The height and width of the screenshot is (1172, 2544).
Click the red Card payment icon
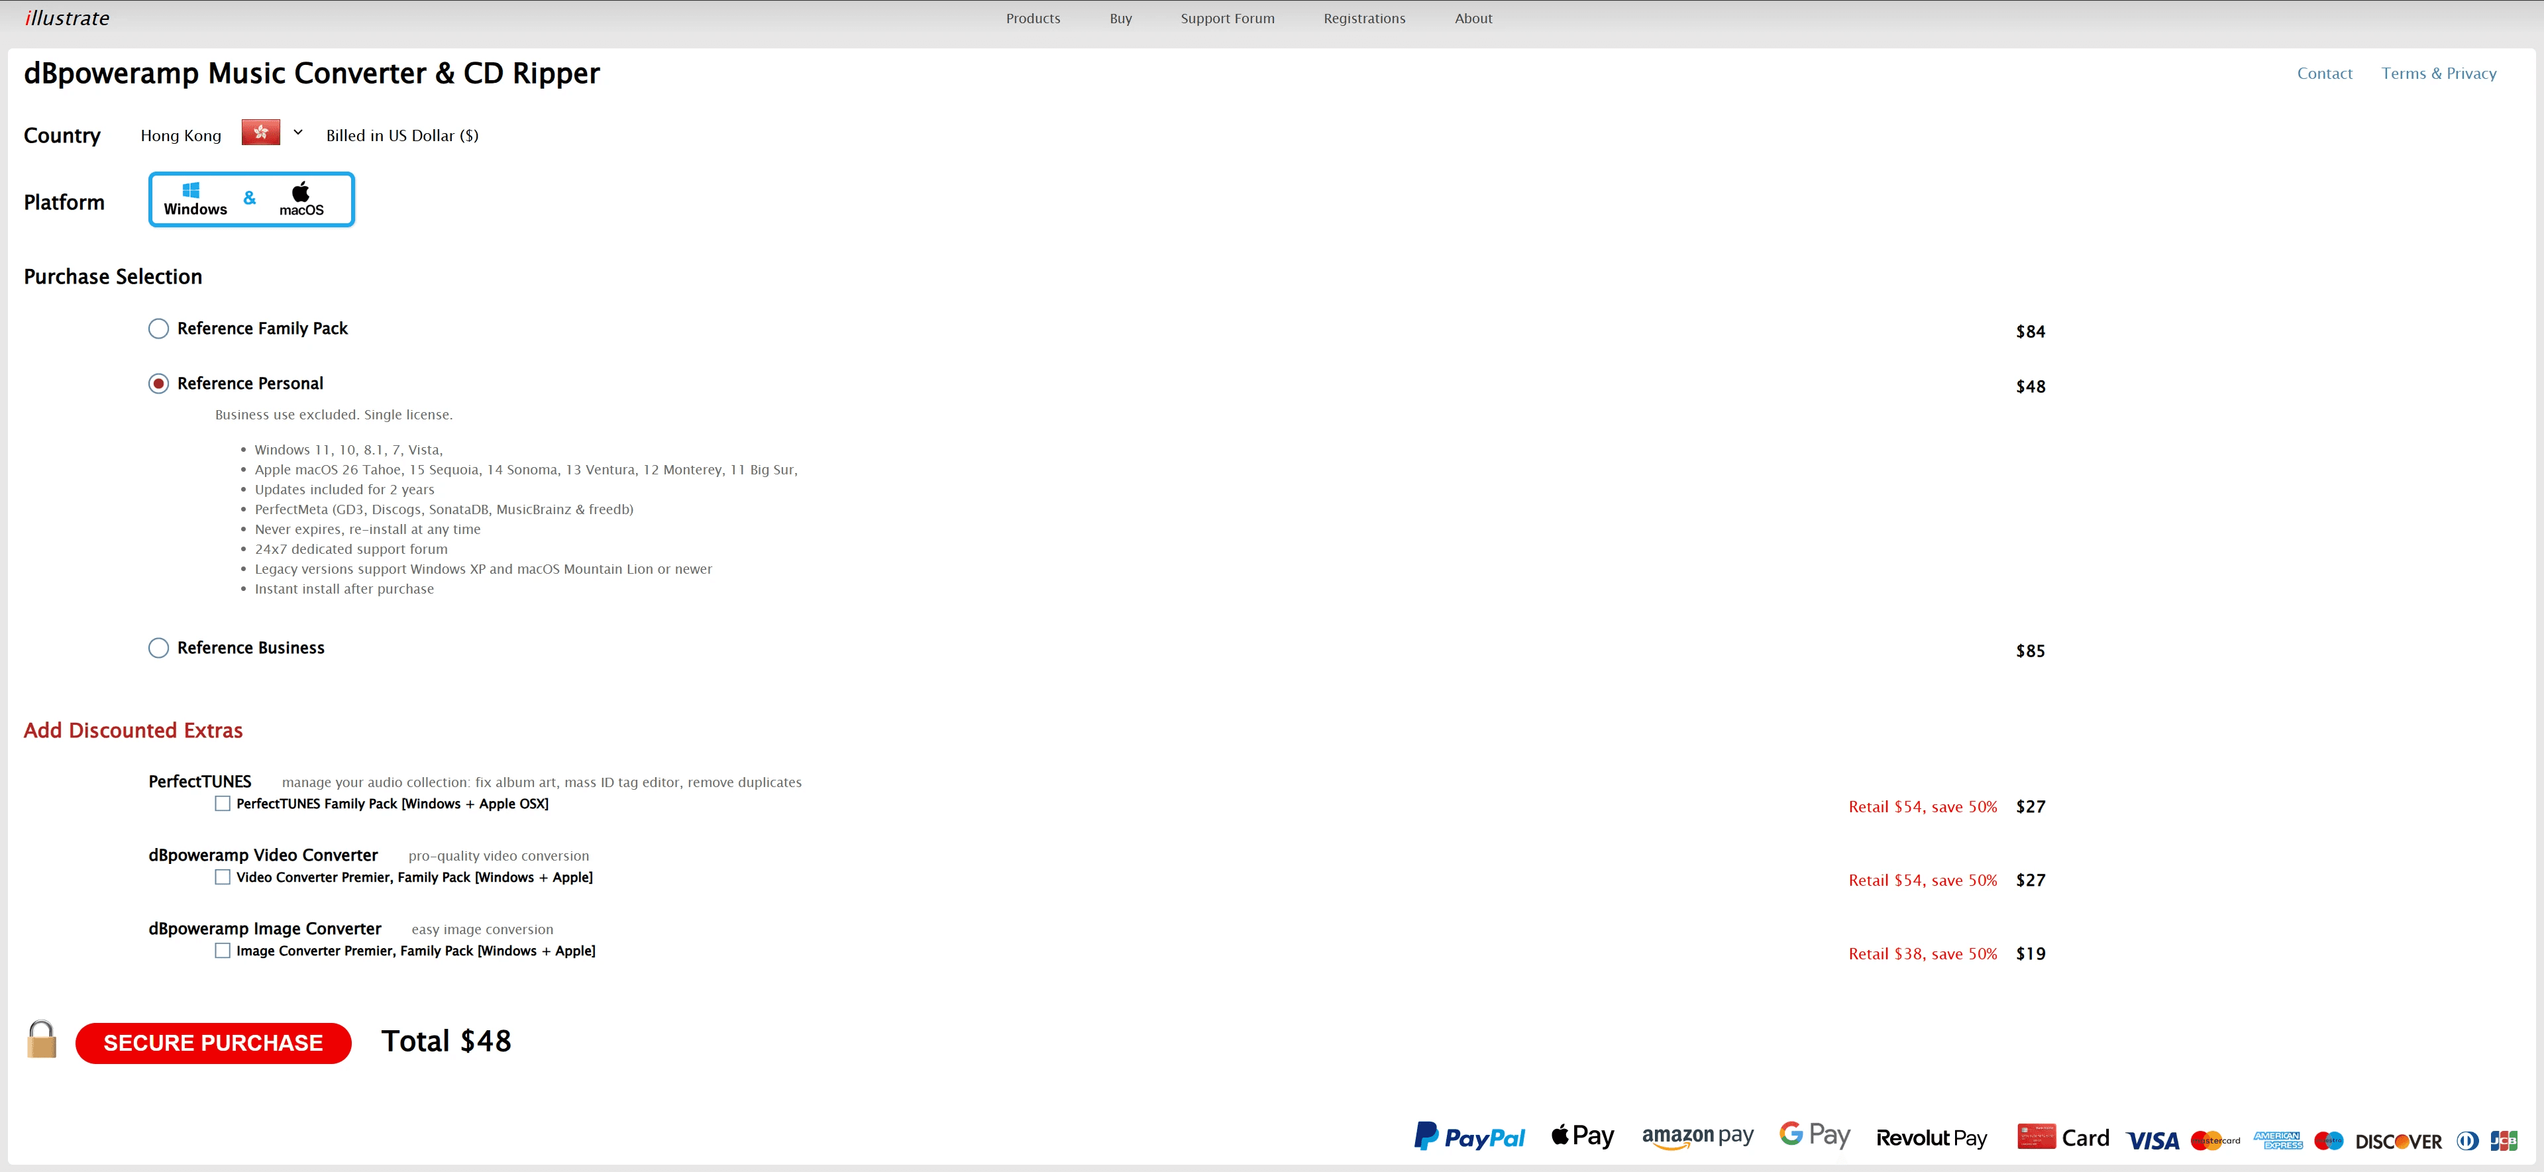pos(2037,1136)
